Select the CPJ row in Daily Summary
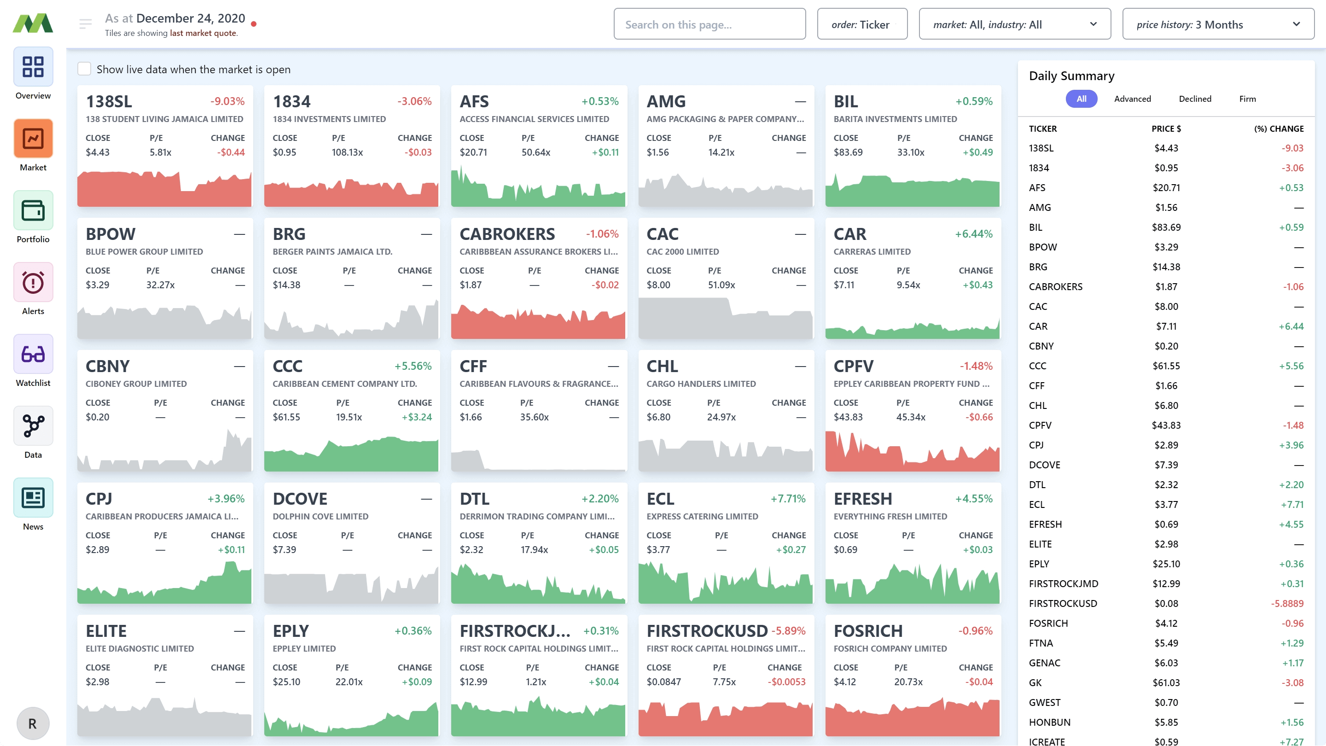Screen dimensions: 1326x746 pos(1166,445)
